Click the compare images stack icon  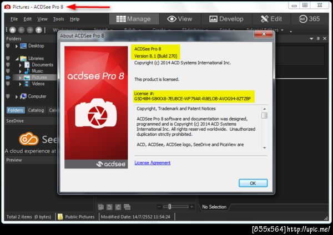pos(127,207)
